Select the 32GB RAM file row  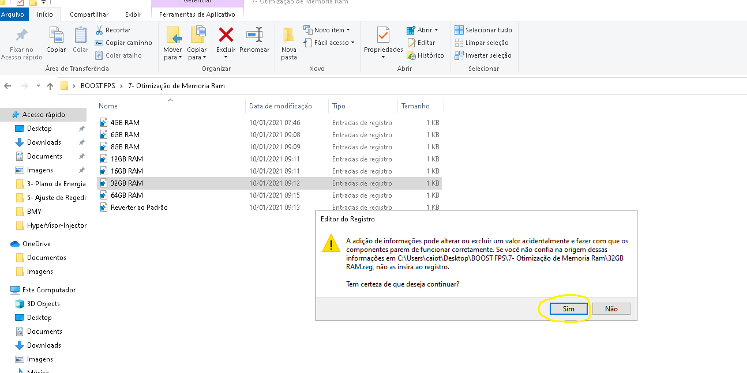point(269,183)
